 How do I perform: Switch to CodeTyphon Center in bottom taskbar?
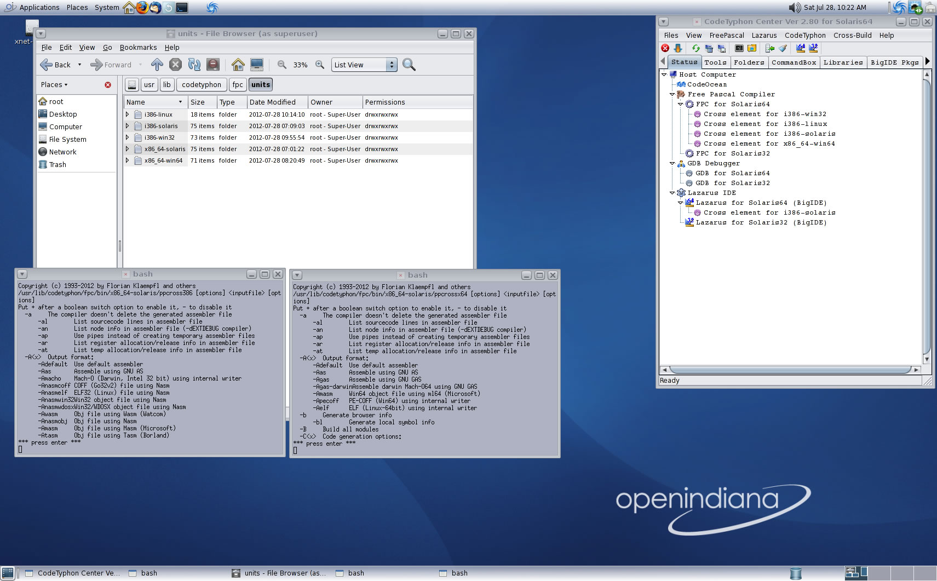(x=72, y=573)
